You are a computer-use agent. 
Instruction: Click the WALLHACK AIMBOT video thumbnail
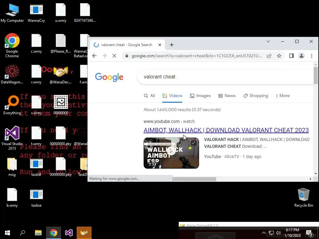(171, 153)
